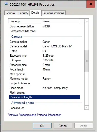Click the Property column header
The width and height of the screenshot is (97, 132).
click(x=25, y=21)
